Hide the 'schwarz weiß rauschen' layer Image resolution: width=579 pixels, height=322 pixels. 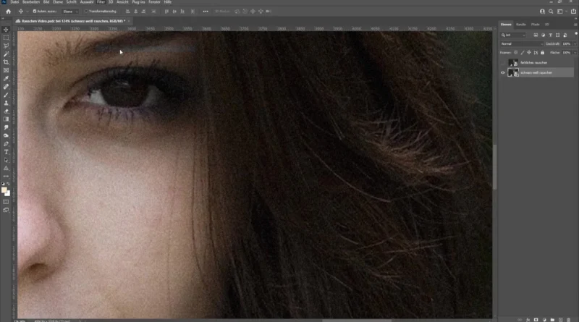coord(503,72)
